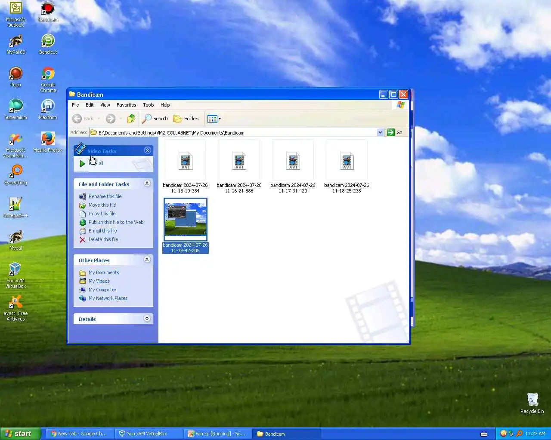551x440 pixels.
Task: Open the Search pane in Explorer
Action: [155, 119]
